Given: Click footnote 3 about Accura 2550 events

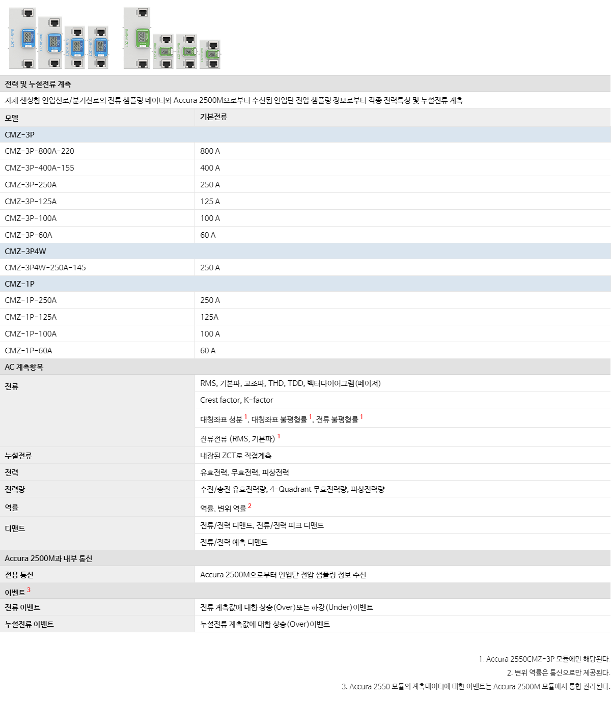Looking at the screenshot, I should point(476,687).
